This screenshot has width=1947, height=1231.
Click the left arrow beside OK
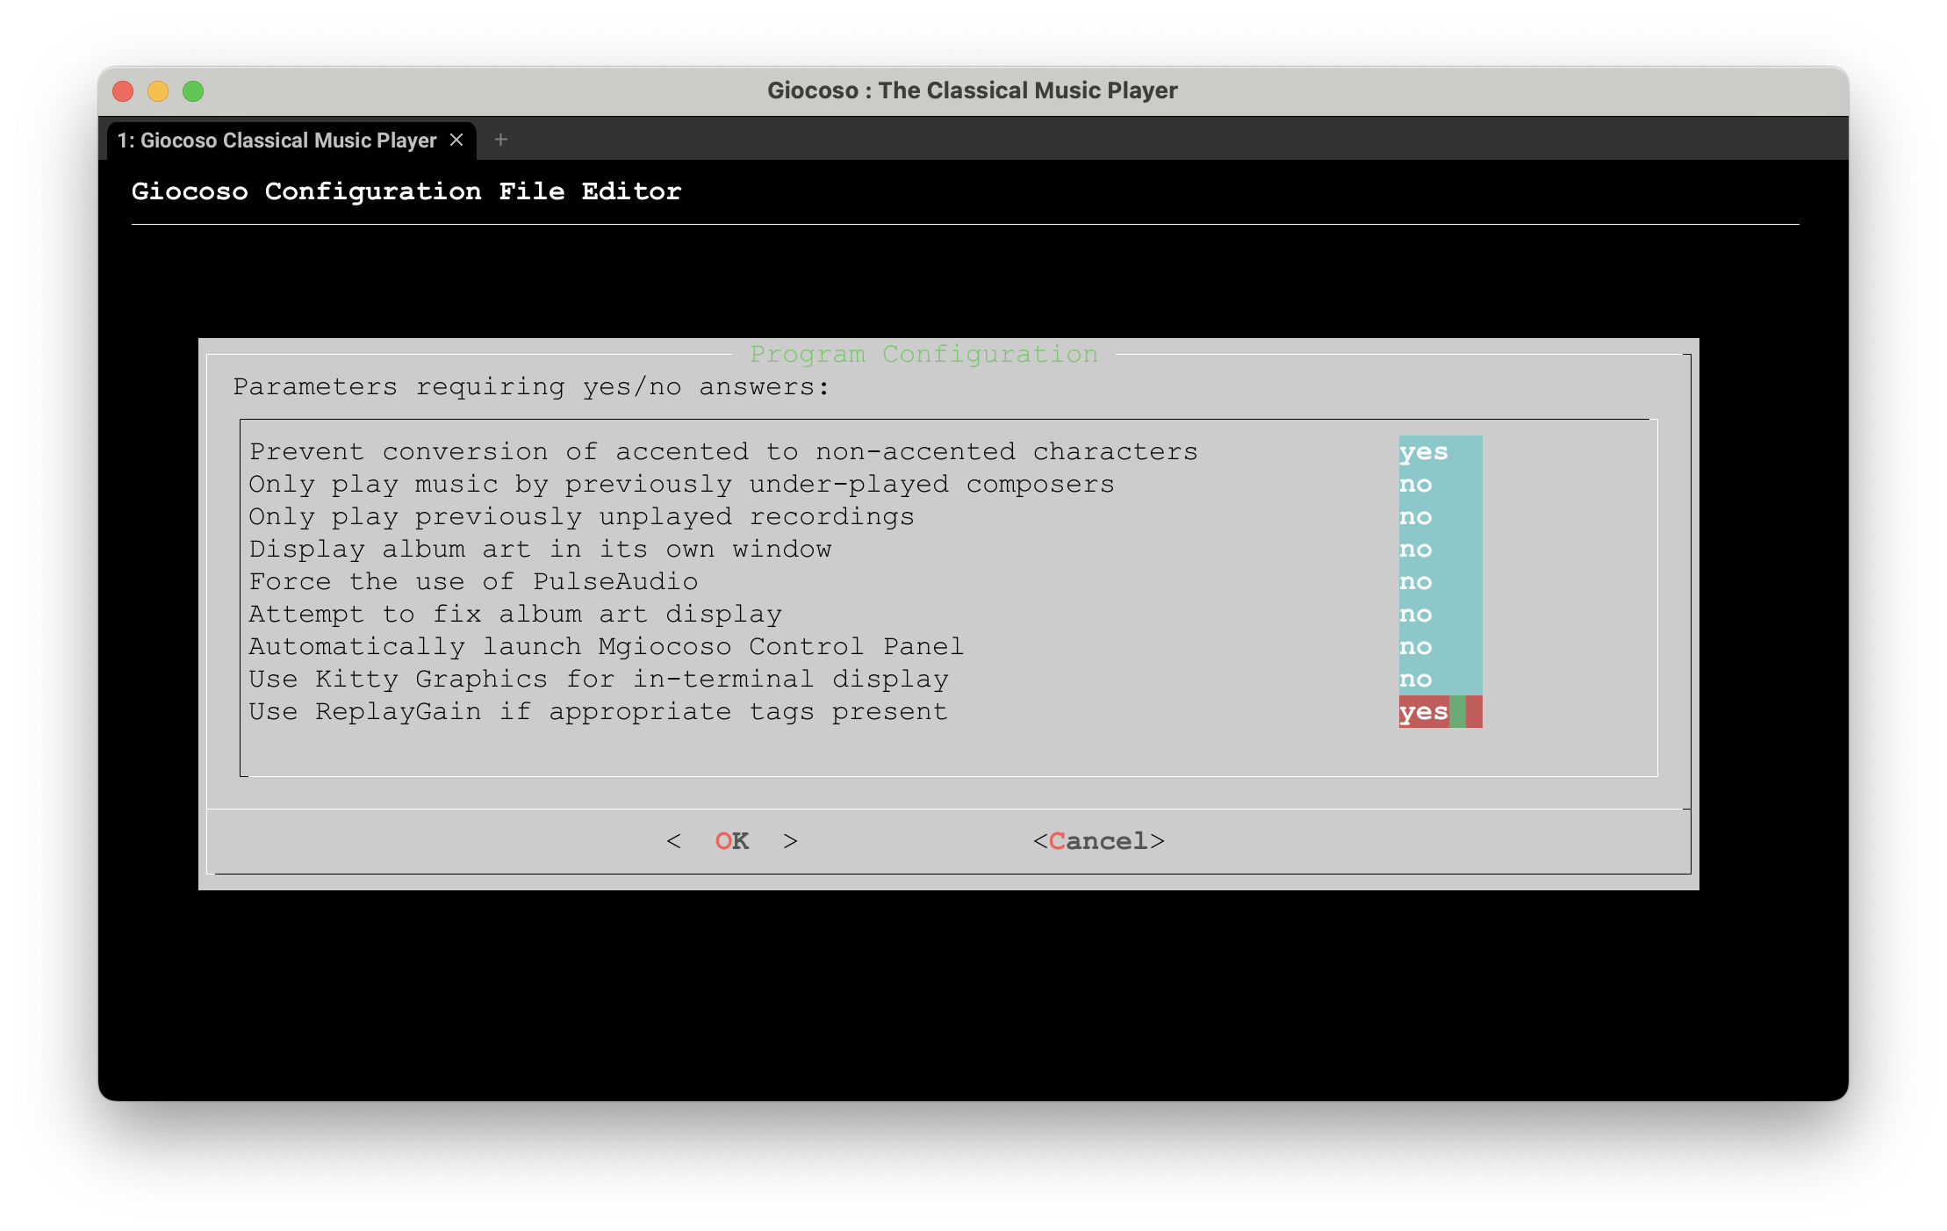(675, 840)
